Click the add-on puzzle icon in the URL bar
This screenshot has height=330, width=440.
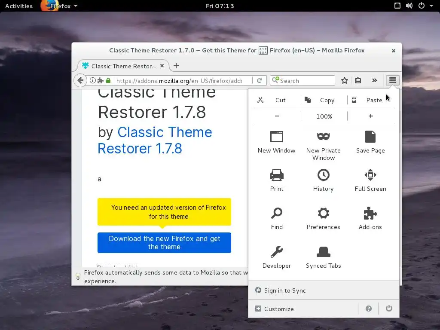click(101, 80)
